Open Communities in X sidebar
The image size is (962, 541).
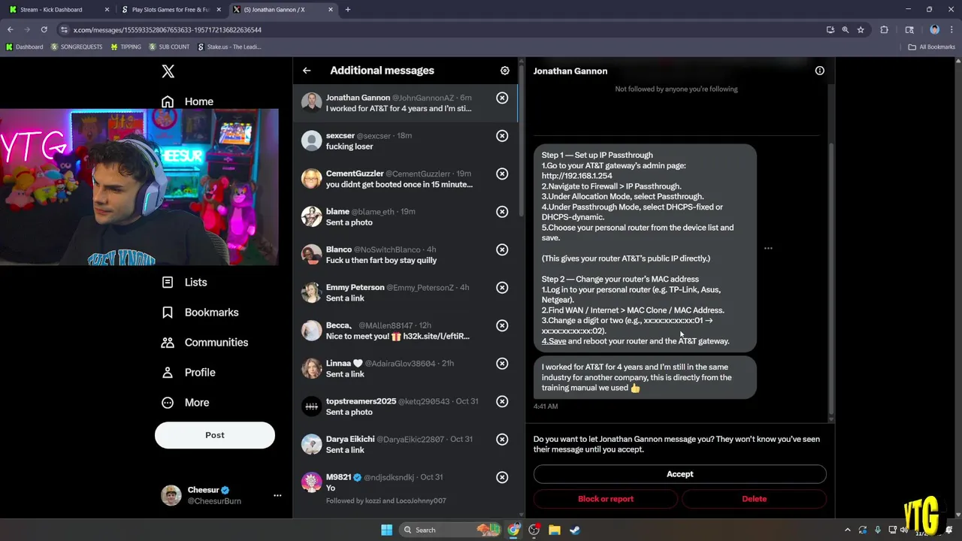tap(204, 342)
